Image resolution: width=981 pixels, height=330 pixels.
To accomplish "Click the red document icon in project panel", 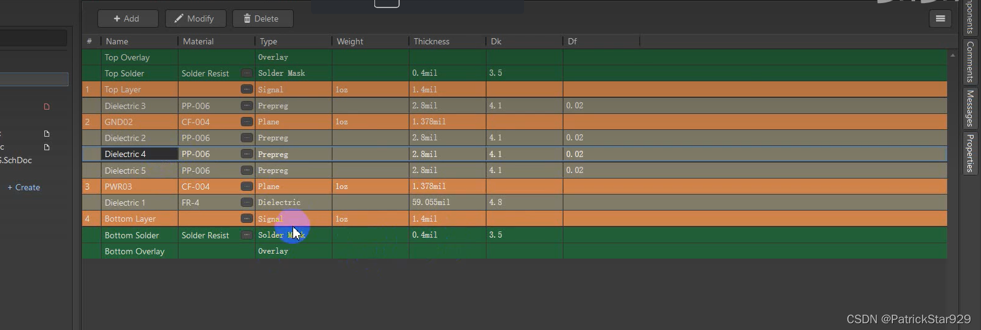I will point(46,107).
